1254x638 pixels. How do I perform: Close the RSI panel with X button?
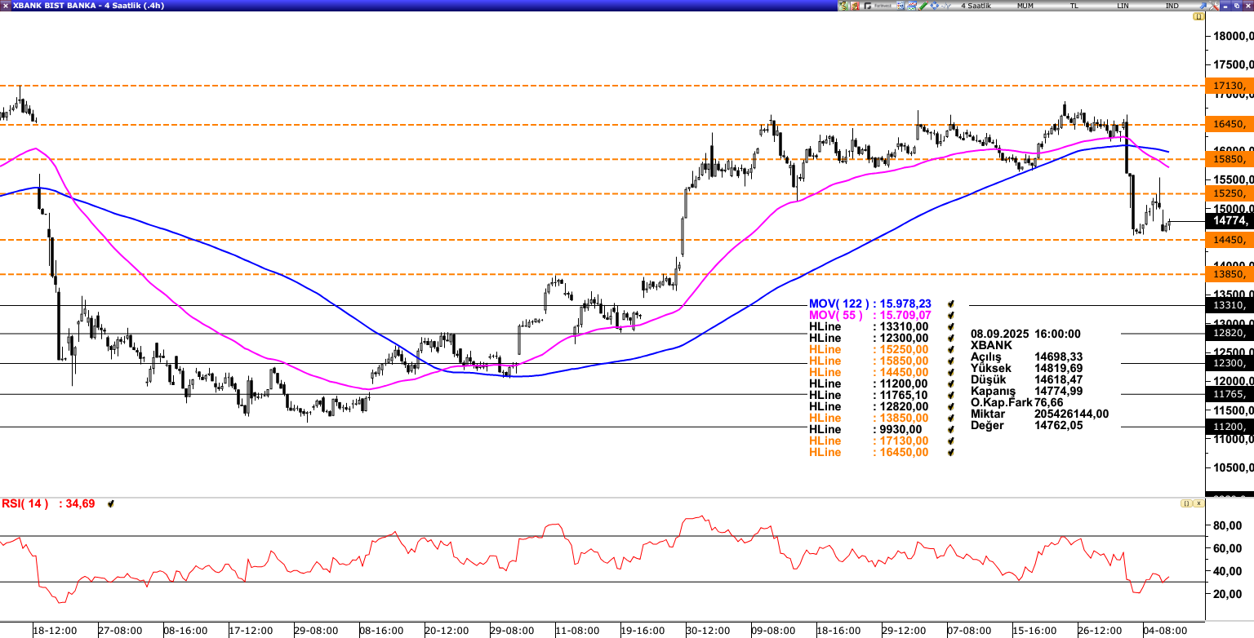coord(1198,504)
